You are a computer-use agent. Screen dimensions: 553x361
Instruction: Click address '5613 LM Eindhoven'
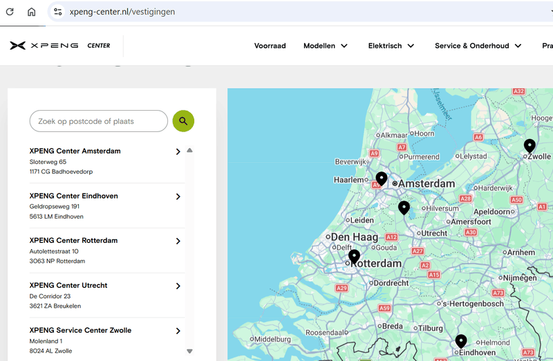pyautogui.click(x=57, y=216)
